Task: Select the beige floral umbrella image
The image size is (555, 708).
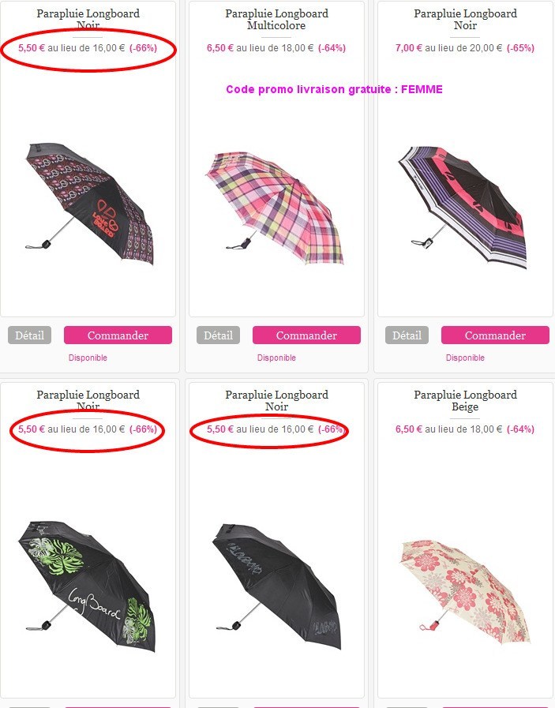Action: coord(465,591)
